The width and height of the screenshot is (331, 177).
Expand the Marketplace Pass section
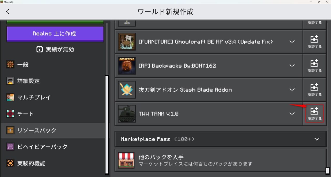pos(221,139)
